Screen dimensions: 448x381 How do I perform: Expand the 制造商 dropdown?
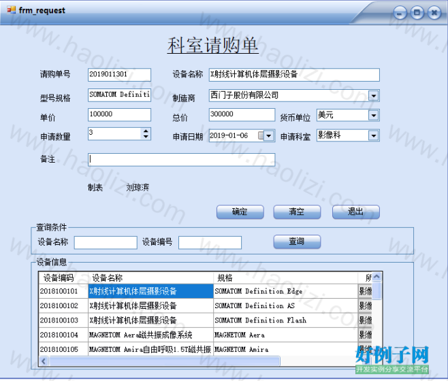tap(373, 96)
